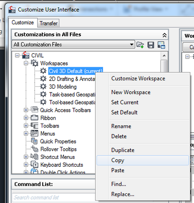Select the 3D Modeling workspace label

click(x=63, y=87)
